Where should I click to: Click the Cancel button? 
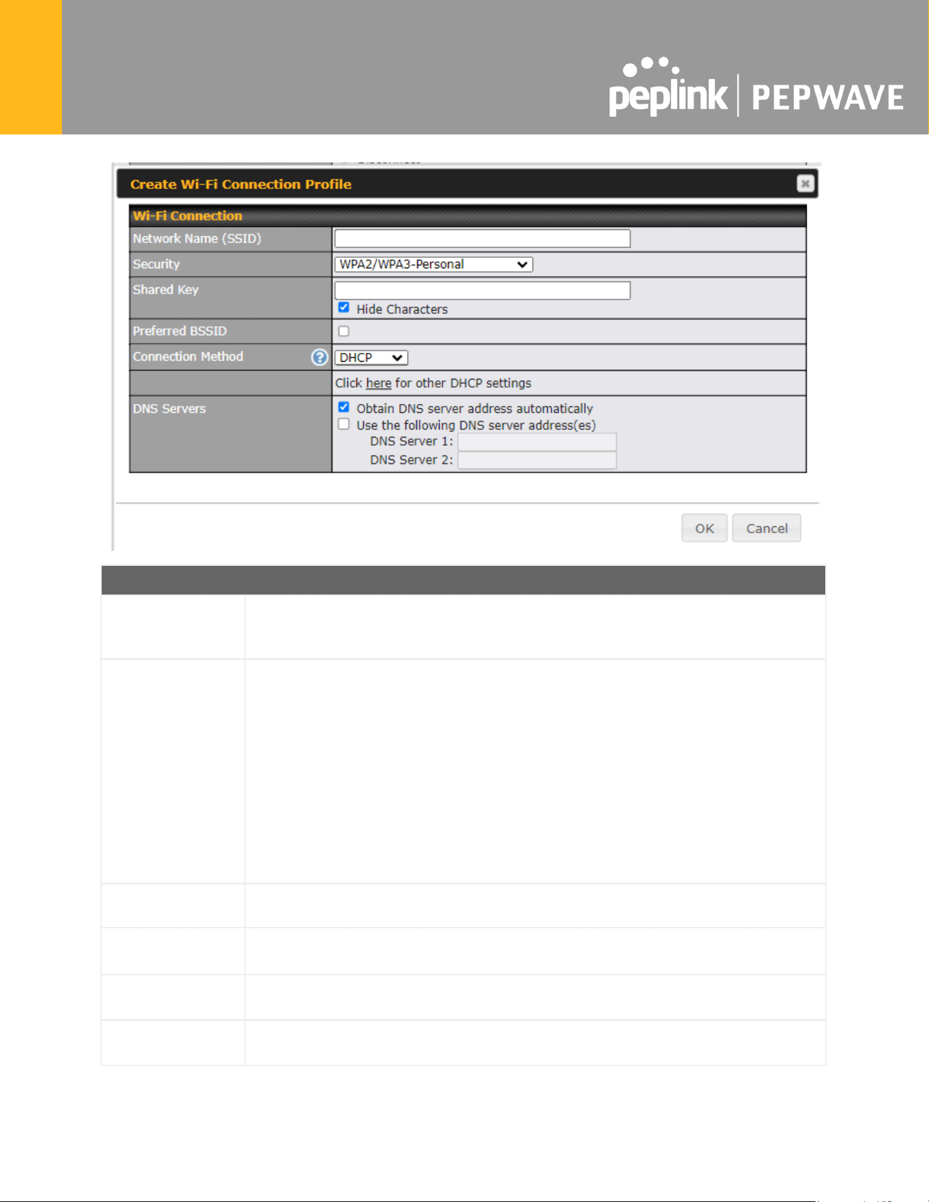(767, 528)
